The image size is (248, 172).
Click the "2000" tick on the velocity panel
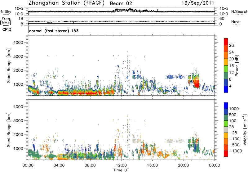(18, 134)
